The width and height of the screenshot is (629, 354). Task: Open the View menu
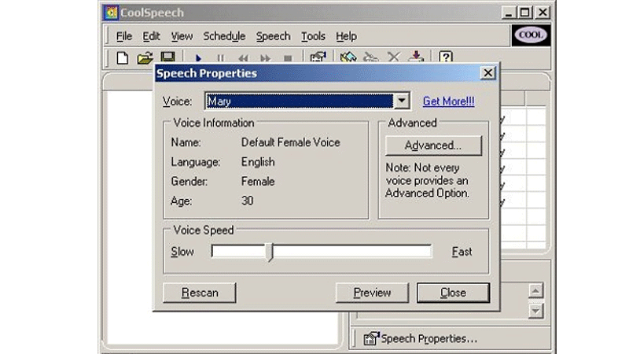coord(182,36)
